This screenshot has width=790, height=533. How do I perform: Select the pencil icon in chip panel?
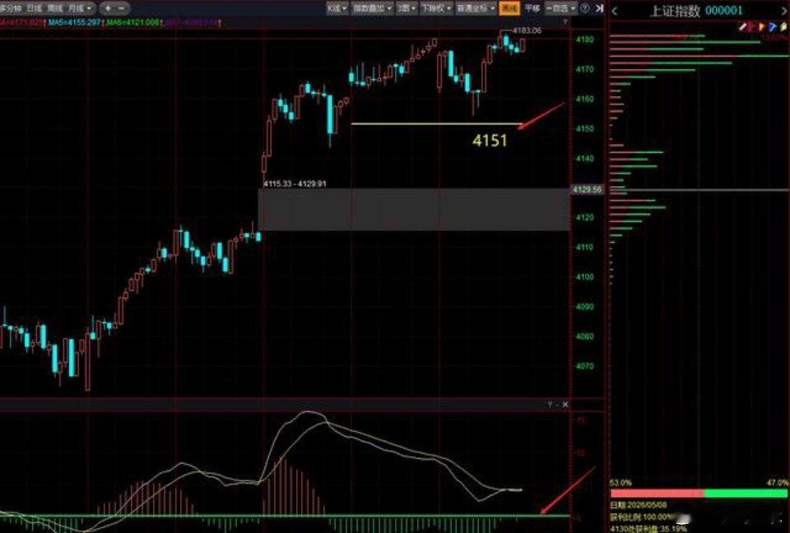[742, 26]
